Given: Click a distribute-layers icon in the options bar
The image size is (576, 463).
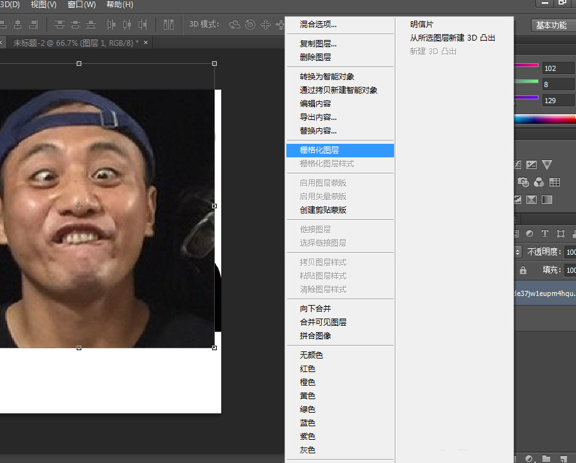Looking at the screenshot, I should click(128, 25).
